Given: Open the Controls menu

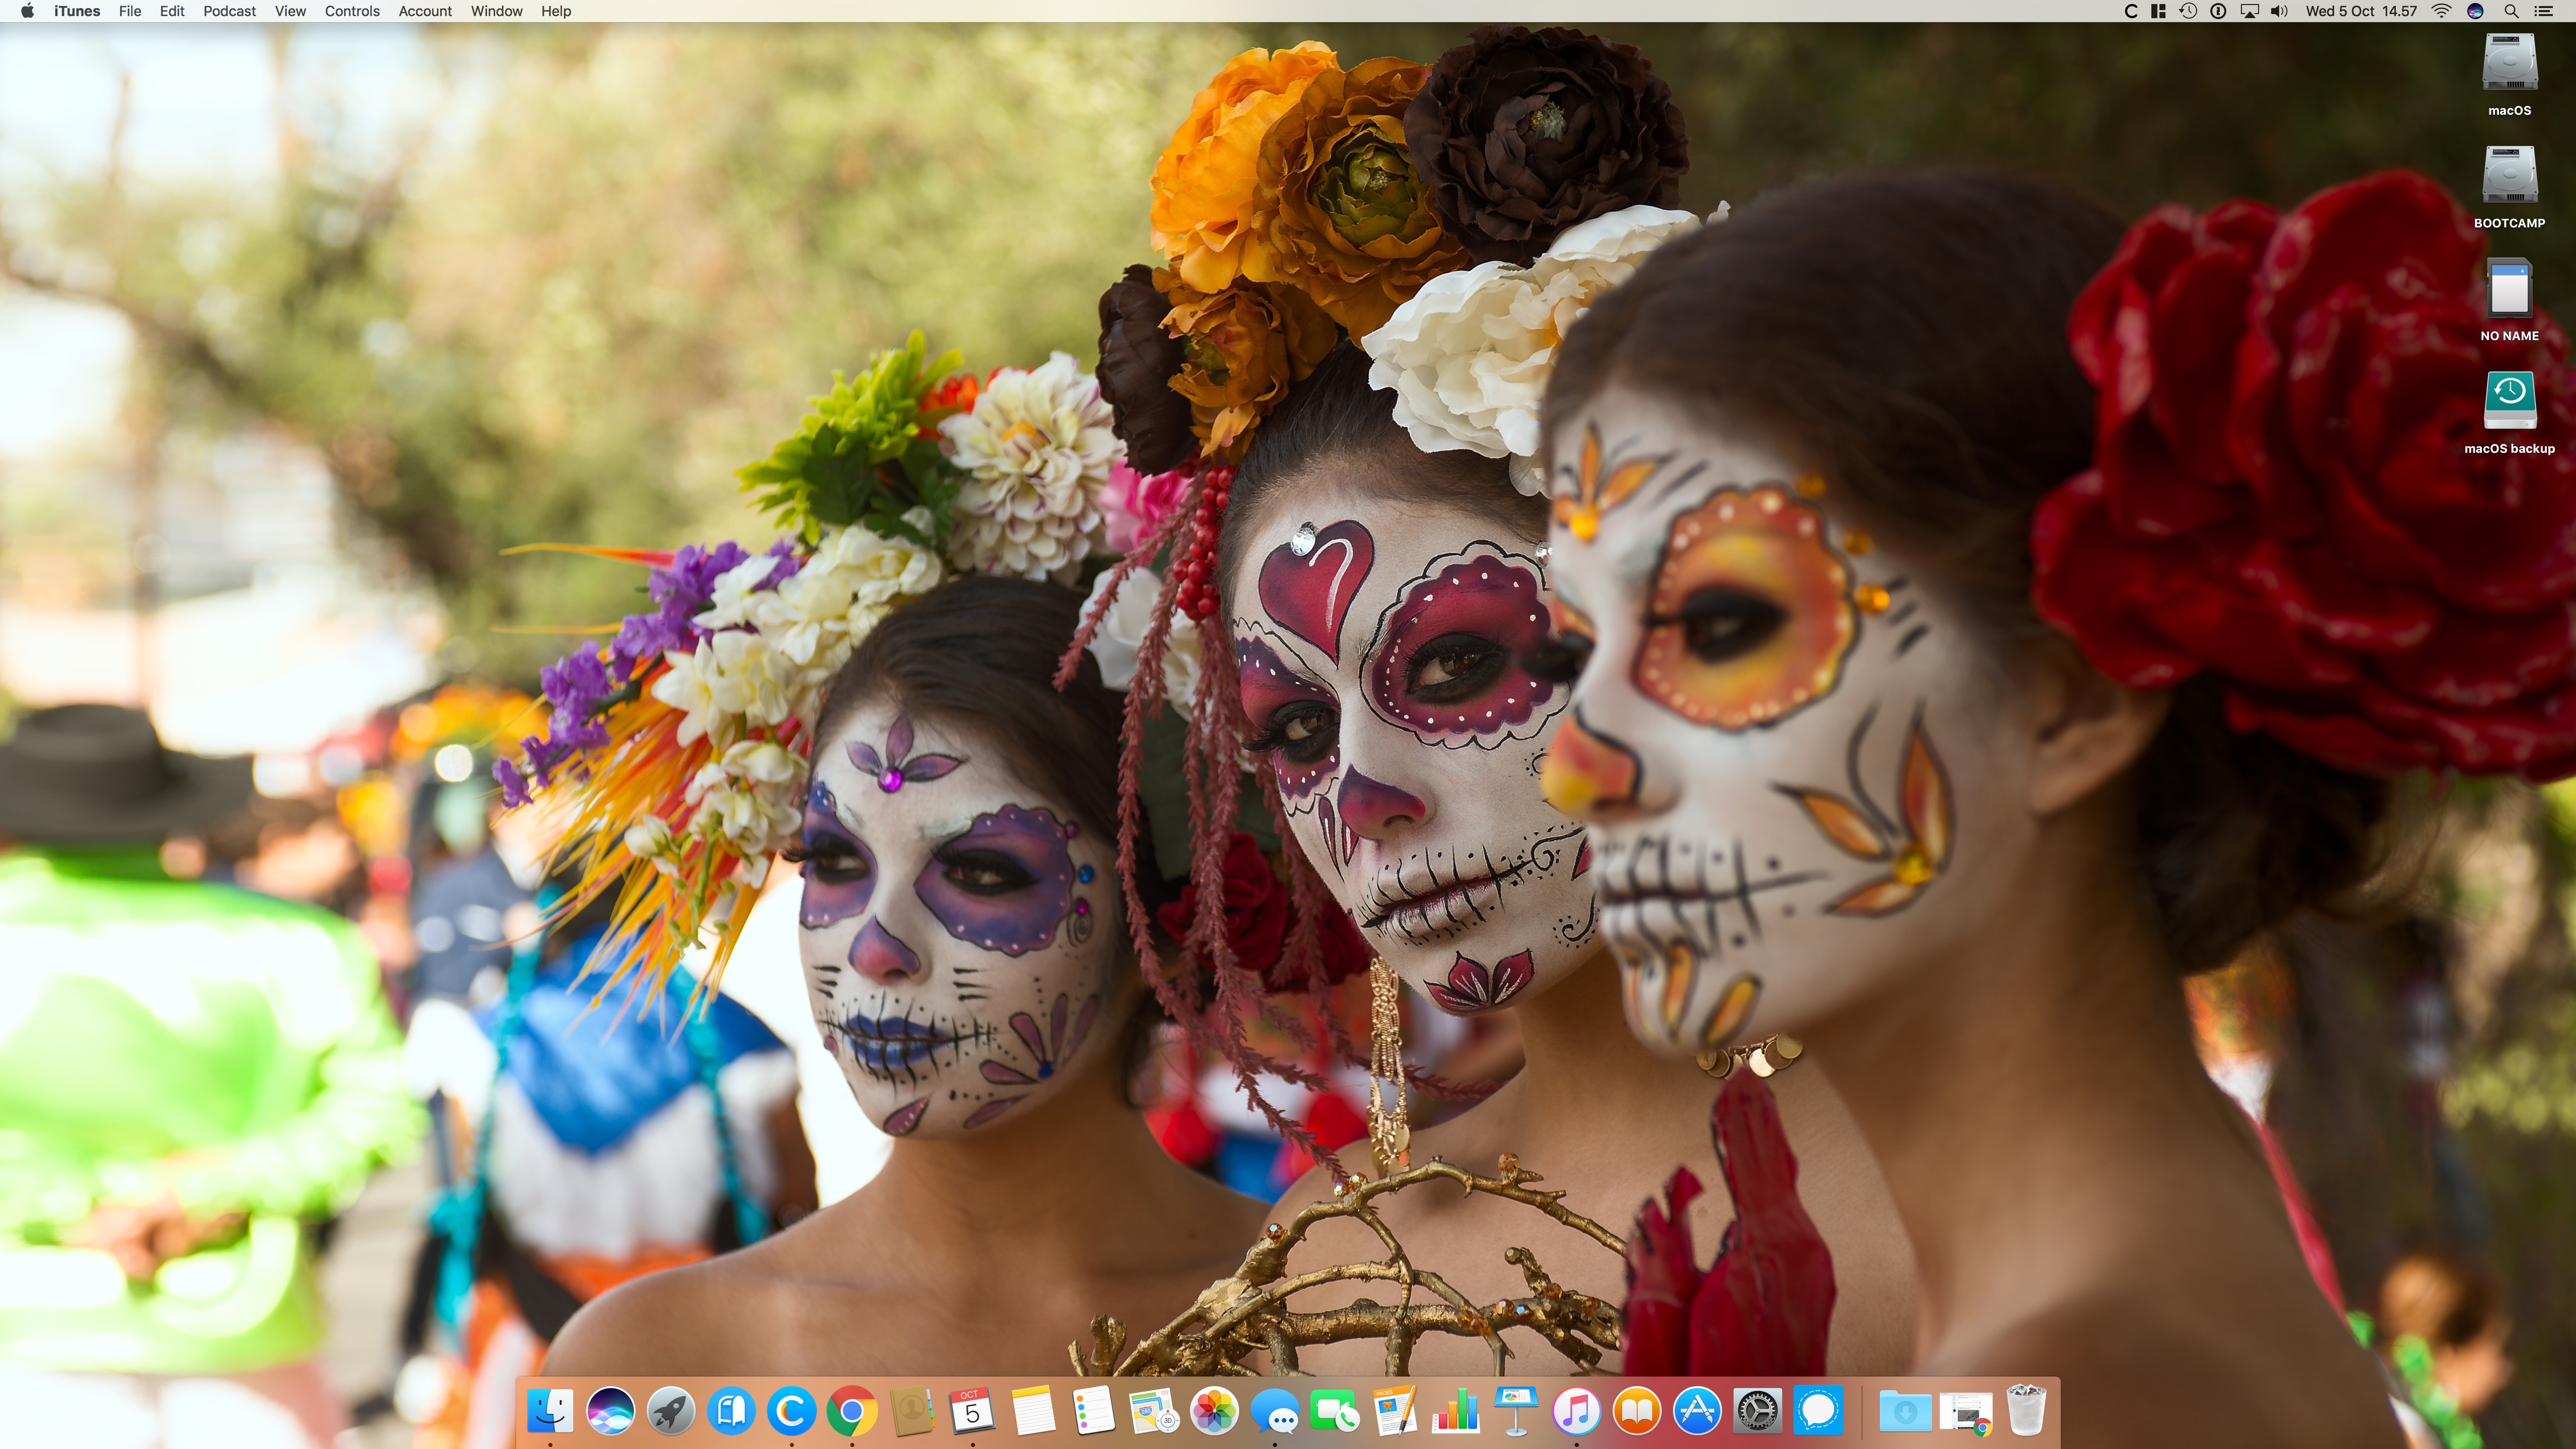Looking at the screenshot, I should (x=352, y=11).
